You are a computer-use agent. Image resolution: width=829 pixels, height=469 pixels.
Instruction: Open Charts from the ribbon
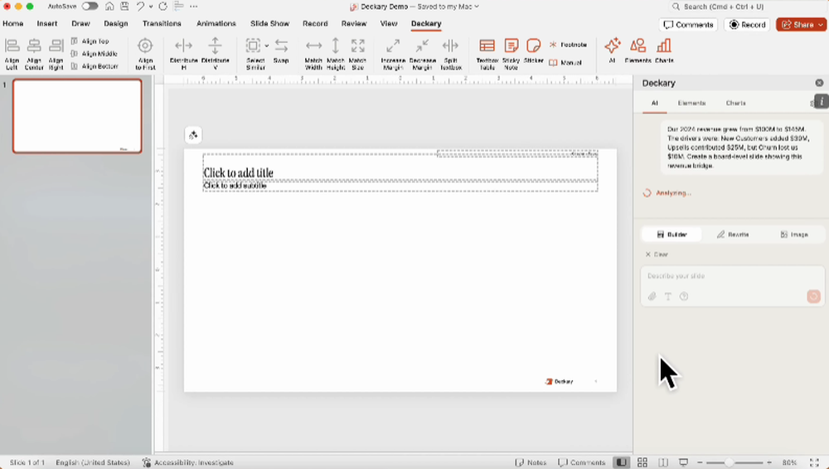click(664, 51)
